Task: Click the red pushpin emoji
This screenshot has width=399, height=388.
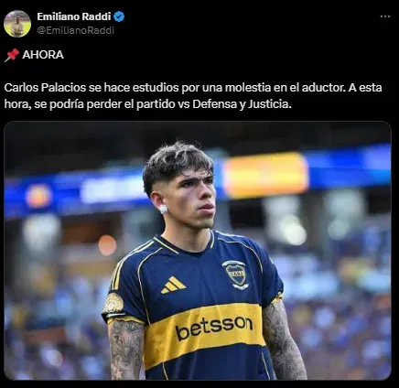Action: click(12, 55)
